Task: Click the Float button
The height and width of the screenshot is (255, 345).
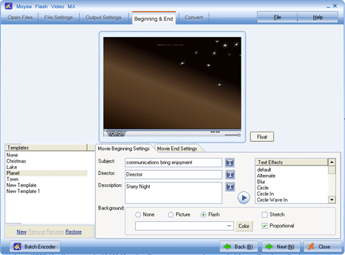Action: pyautogui.click(x=262, y=137)
